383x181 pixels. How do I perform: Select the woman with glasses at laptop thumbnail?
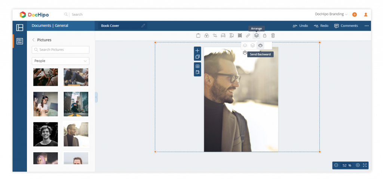point(45,104)
